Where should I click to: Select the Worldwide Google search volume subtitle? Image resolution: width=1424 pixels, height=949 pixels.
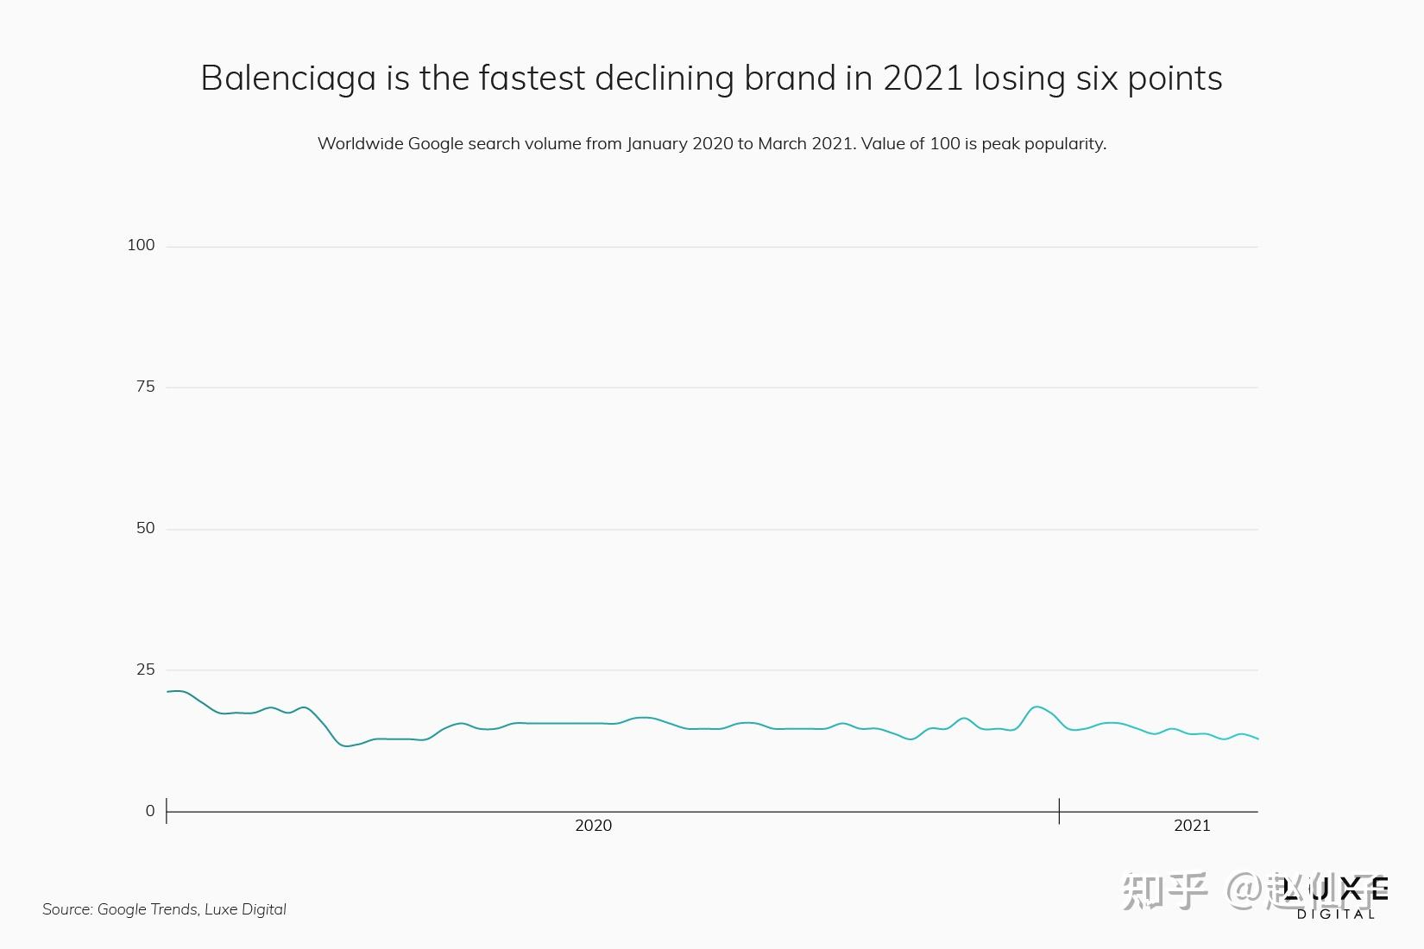[x=711, y=143]
